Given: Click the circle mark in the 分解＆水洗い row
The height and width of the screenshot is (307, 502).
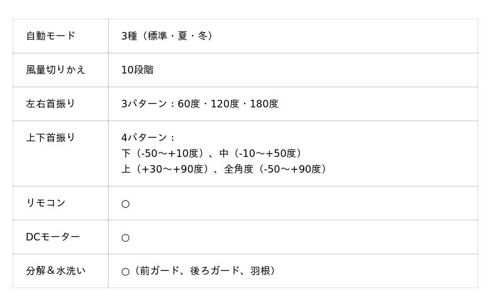Looking at the screenshot, I should (x=125, y=272).
